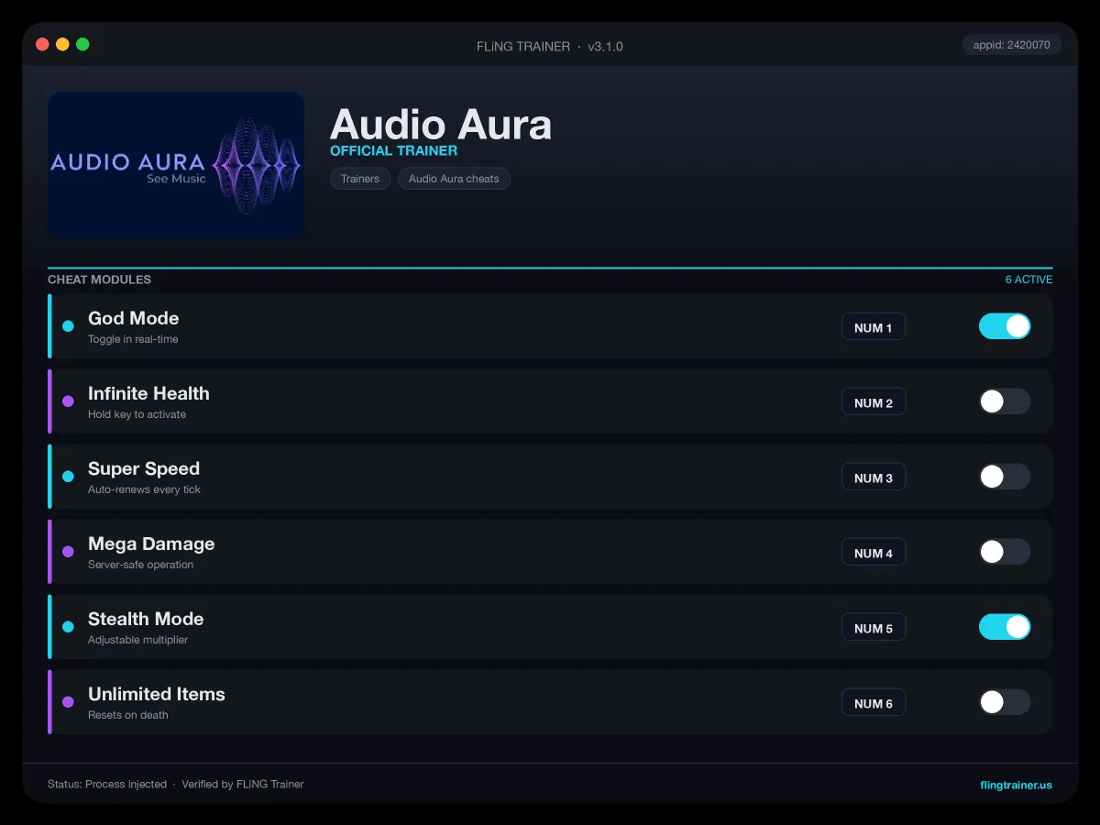Click the 'FLiNG TRAINER · v3.1.0' window title
This screenshot has height=825, width=1100.
(x=550, y=46)
